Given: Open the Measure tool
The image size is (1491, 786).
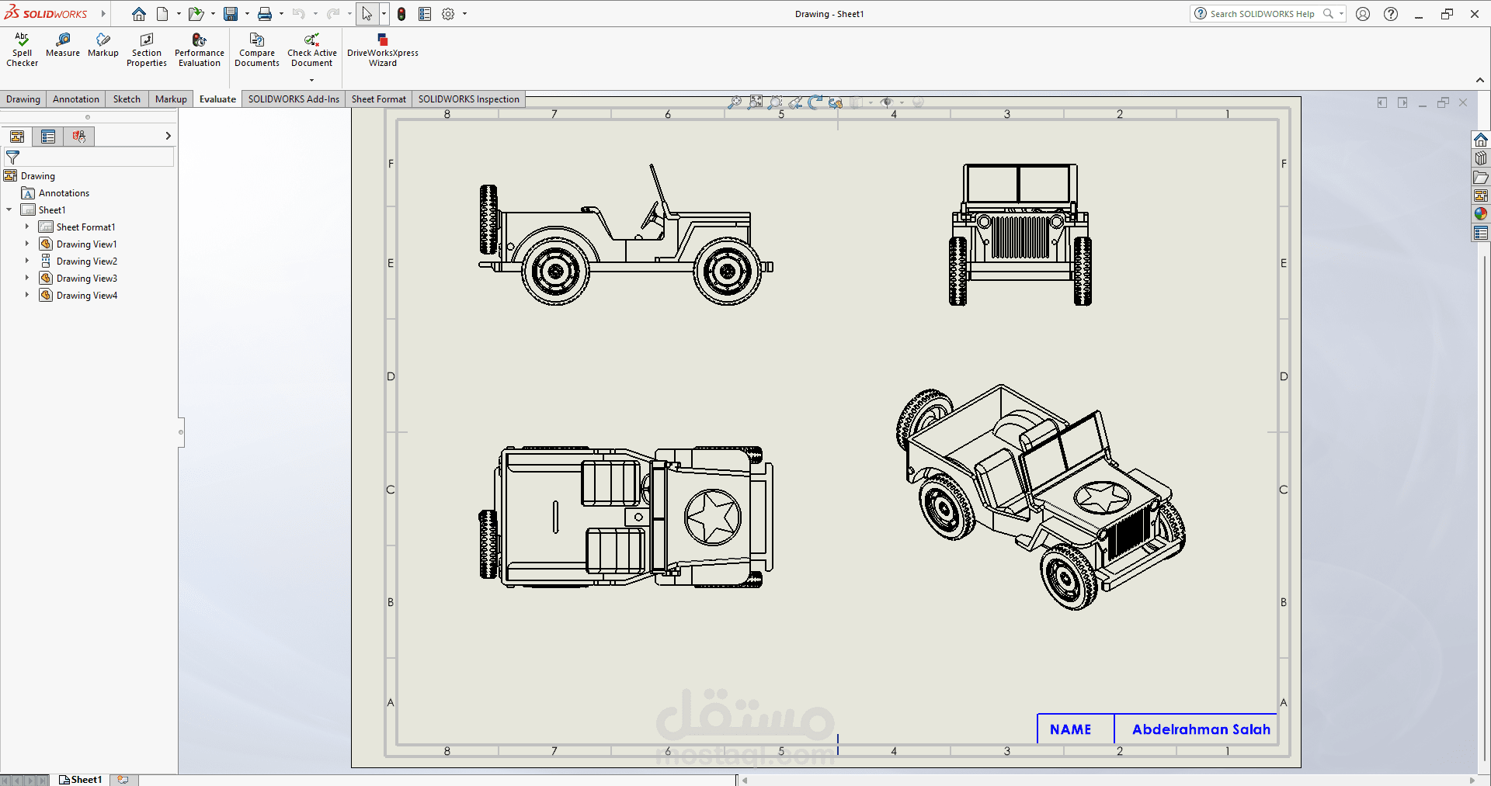Looking at the screenshot, I should (x=63, y=45).
